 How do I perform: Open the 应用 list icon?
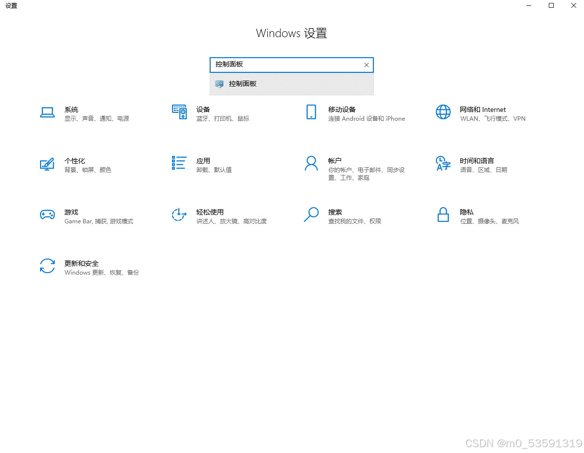tap(179, 163)
